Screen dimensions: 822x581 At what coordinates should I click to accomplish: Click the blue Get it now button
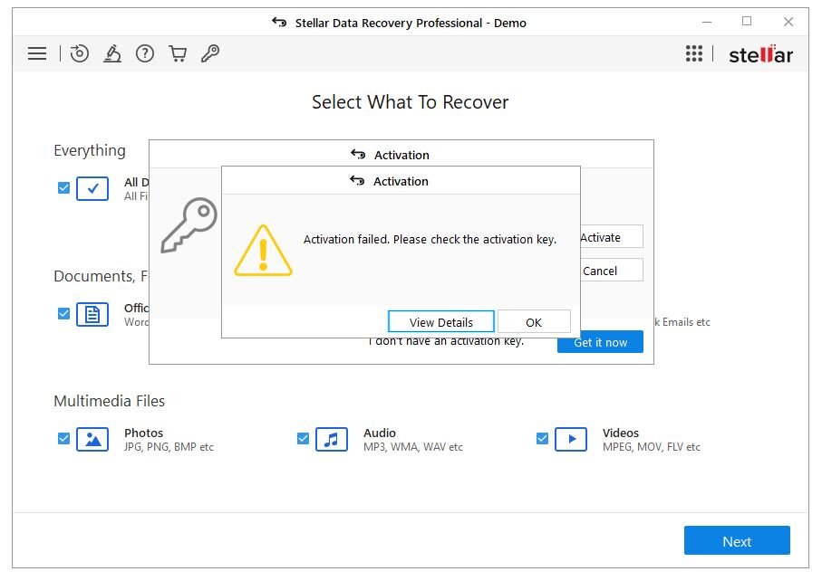[x=600, y=342]
